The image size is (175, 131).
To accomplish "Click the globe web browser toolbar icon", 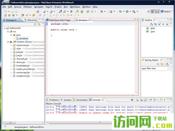I will point(71,11).
